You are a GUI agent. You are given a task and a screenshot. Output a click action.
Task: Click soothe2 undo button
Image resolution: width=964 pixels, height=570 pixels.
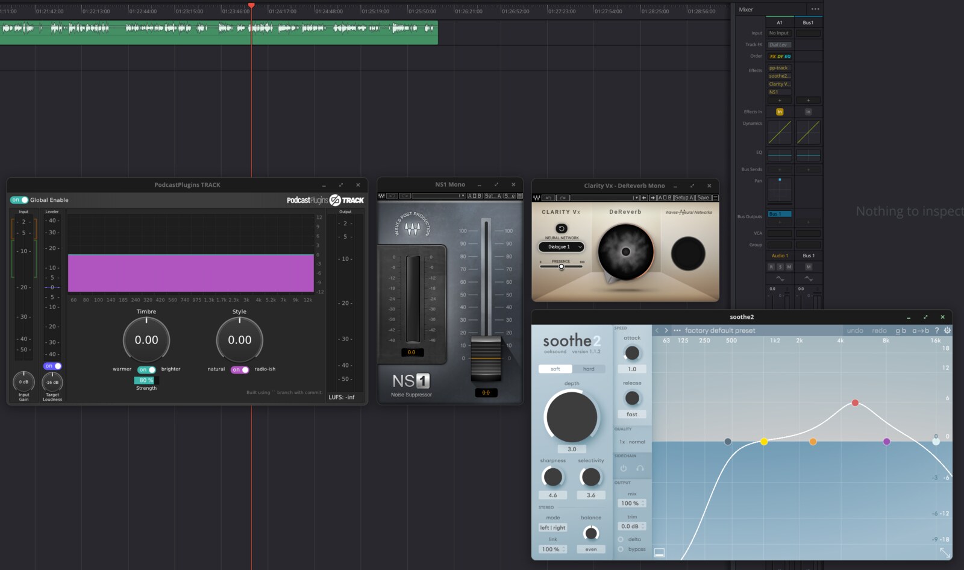tap(855, 330)
